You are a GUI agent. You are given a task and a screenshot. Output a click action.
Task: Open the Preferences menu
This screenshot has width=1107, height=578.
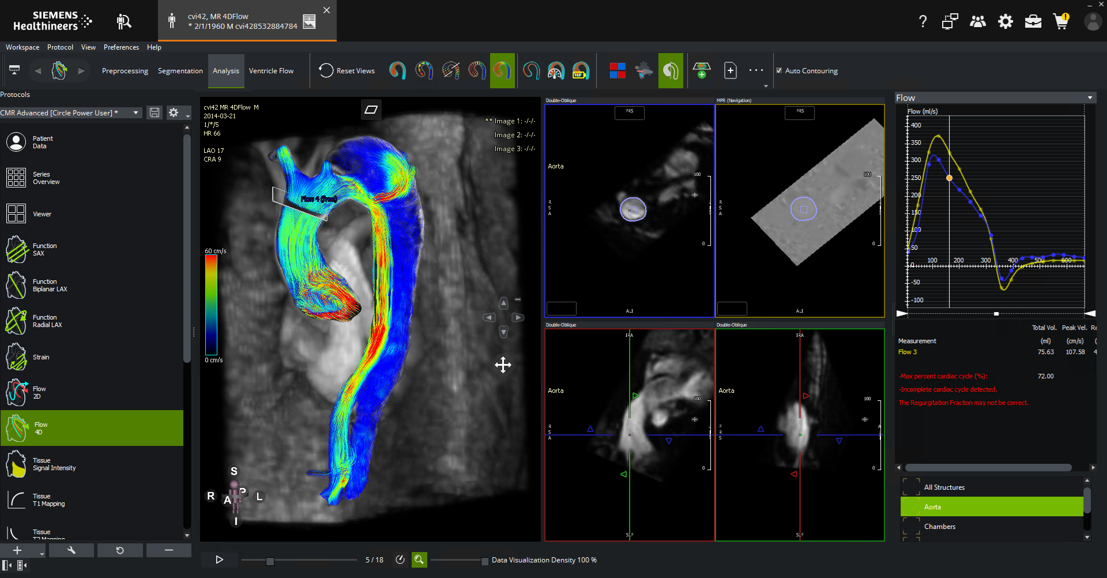tap(121, 47)
